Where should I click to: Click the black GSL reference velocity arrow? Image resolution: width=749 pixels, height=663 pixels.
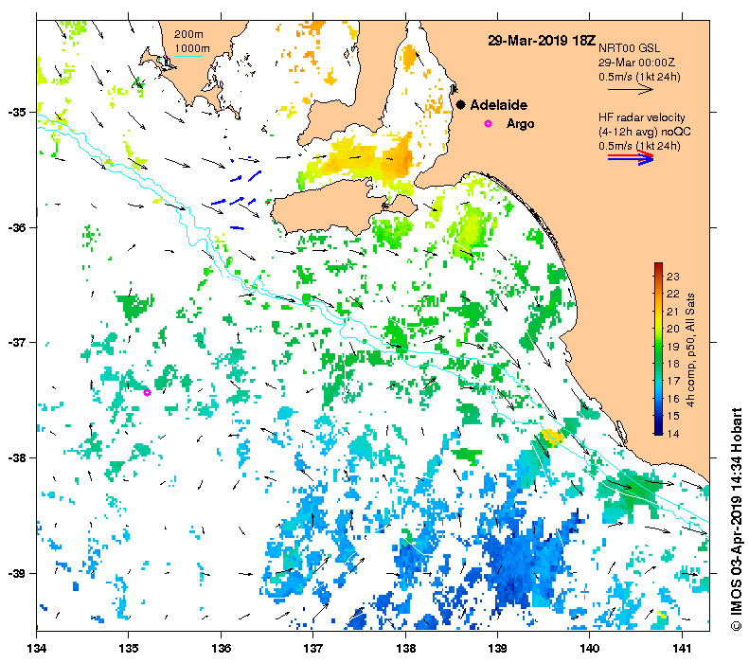pyautogui.click(x=630, y=89)
